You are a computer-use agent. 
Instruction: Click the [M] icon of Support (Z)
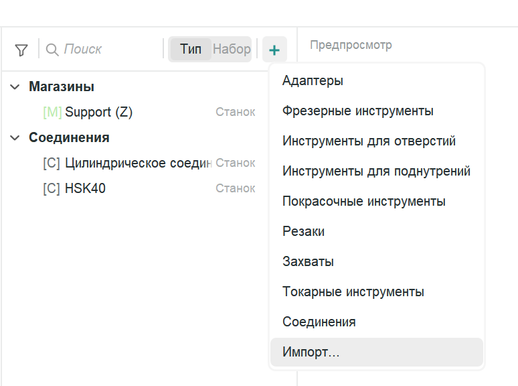coord(52,112)
